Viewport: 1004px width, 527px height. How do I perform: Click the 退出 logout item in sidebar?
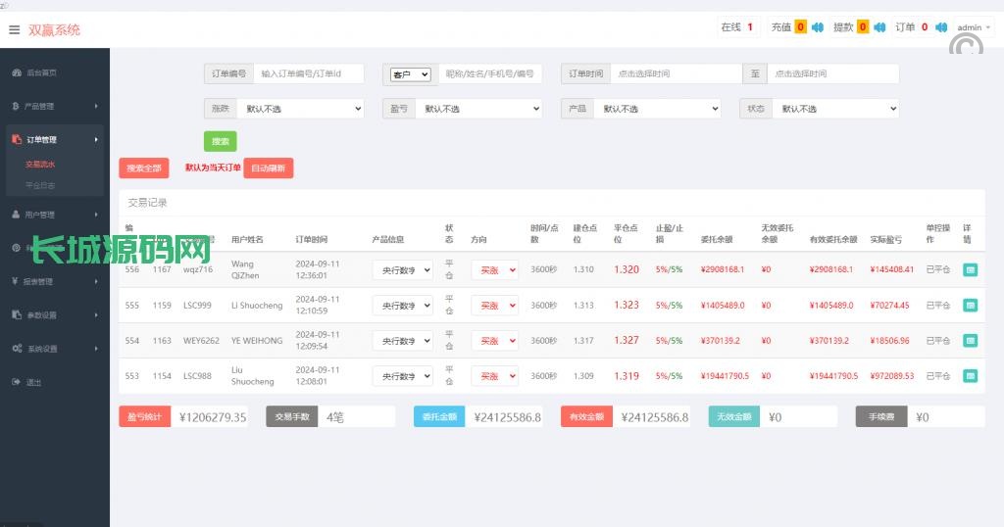tap(33, 382)
